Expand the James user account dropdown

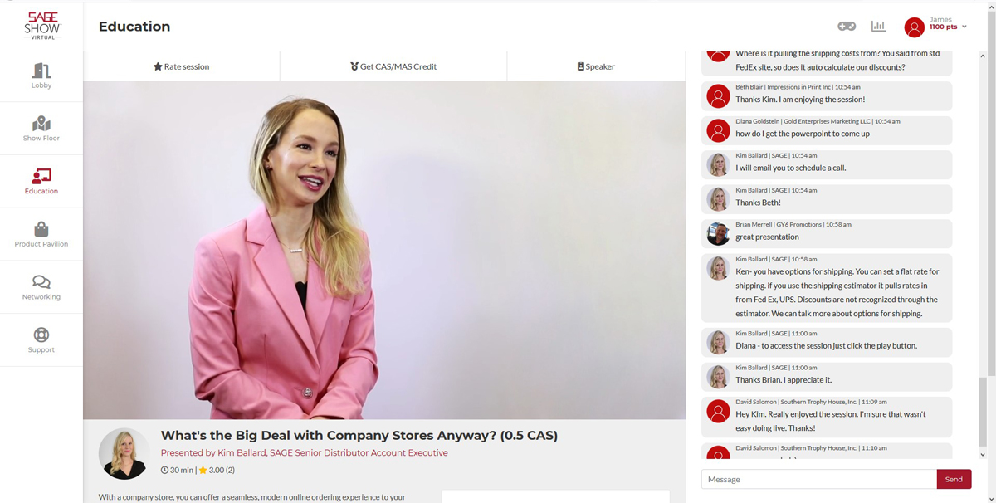(x=935, y=27)
